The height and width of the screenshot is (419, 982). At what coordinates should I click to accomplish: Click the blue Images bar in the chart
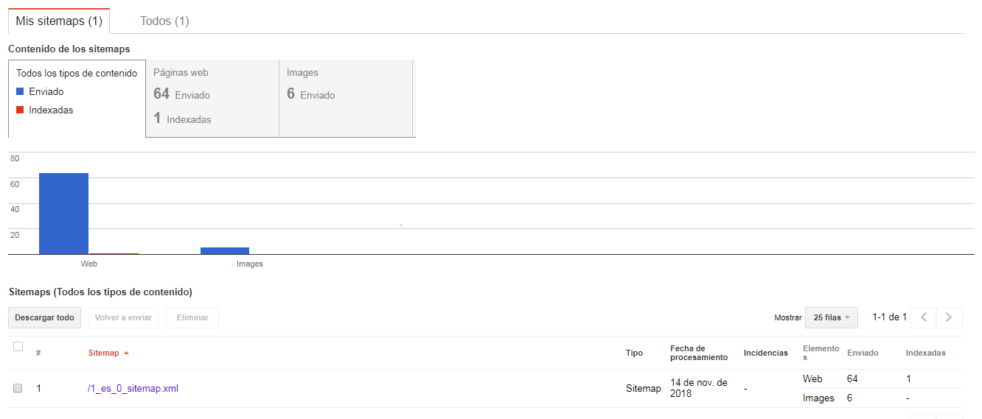pyautogui.click(x=225, y=250)
